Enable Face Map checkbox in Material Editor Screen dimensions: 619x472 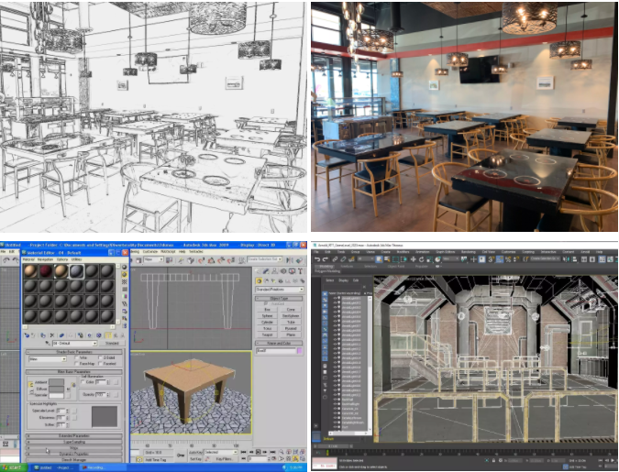[x=77, y=364]
